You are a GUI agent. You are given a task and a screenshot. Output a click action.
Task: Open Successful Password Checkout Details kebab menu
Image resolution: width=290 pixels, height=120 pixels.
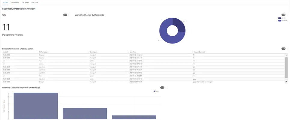[287, 49]
